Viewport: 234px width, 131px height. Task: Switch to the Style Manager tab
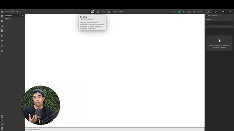[223, 12]
